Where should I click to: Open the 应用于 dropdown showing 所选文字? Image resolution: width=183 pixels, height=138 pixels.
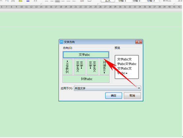107,88
